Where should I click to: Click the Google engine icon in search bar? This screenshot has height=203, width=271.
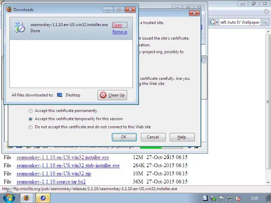[x=212, y=22]
